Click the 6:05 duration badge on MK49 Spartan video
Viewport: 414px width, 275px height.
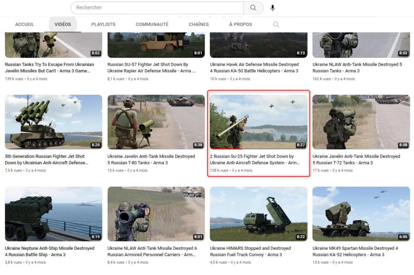[403, 237]
